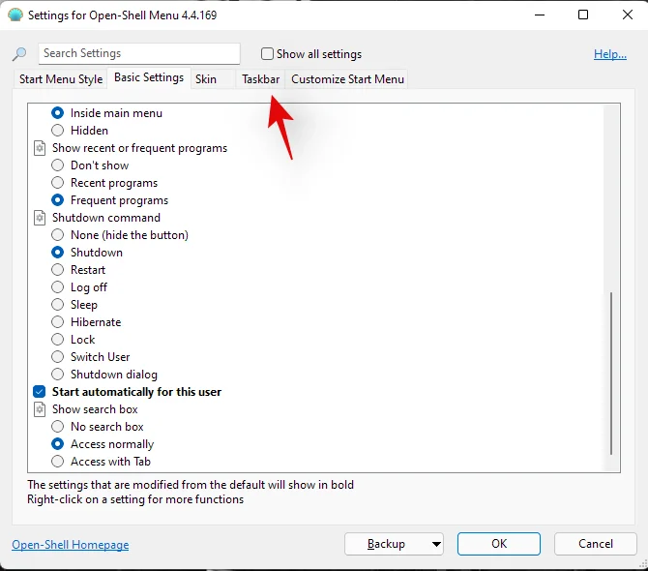Open the Basic Settings tab
The image size is (648, 571).
[x=149, y=77]
